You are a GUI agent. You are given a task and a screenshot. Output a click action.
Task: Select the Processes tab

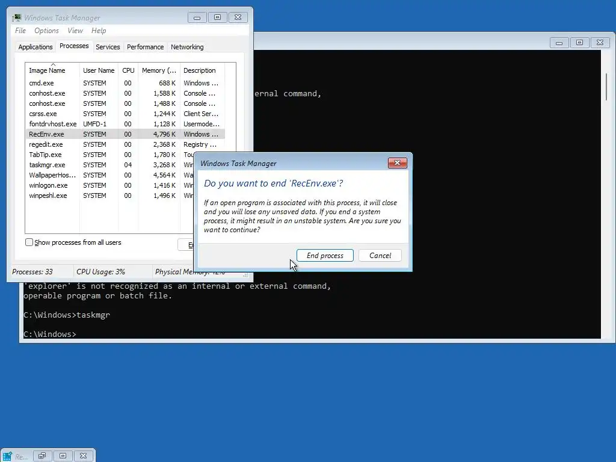(74, 46)
